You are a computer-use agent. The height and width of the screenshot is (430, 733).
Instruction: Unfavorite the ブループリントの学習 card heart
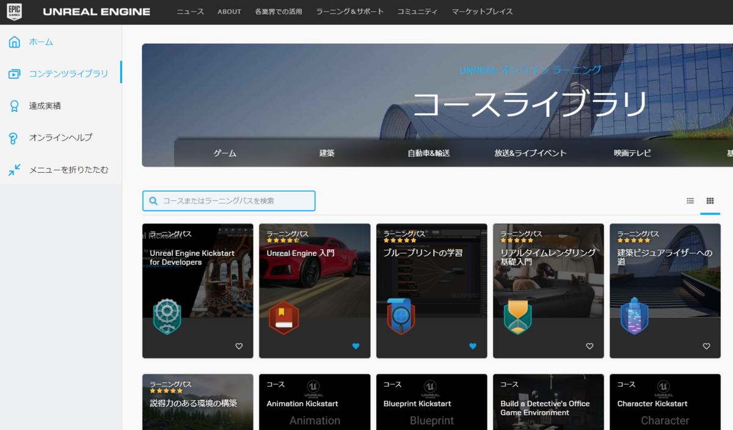(472, 346)
